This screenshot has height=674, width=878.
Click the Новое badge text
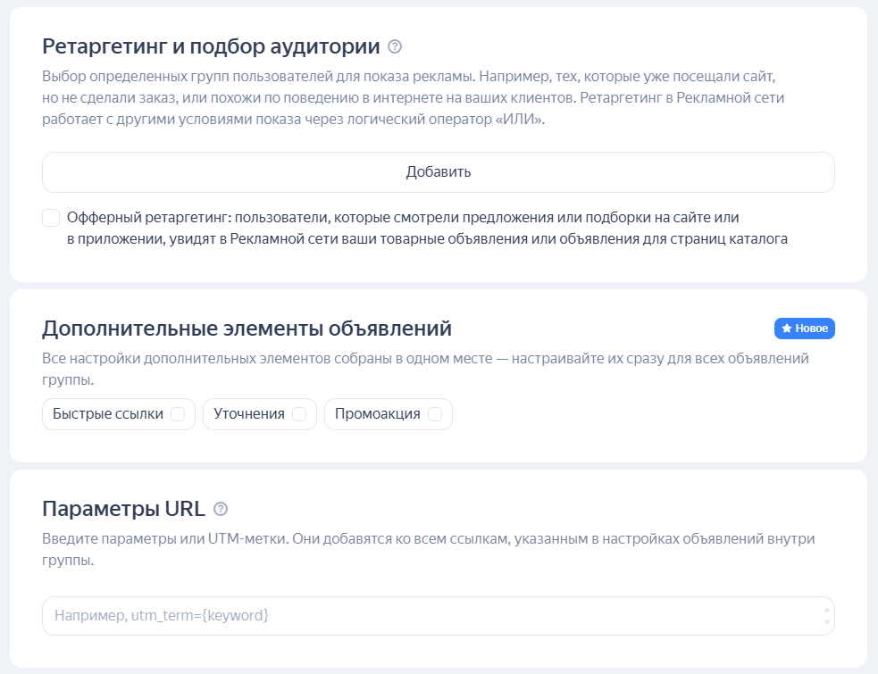811,329
